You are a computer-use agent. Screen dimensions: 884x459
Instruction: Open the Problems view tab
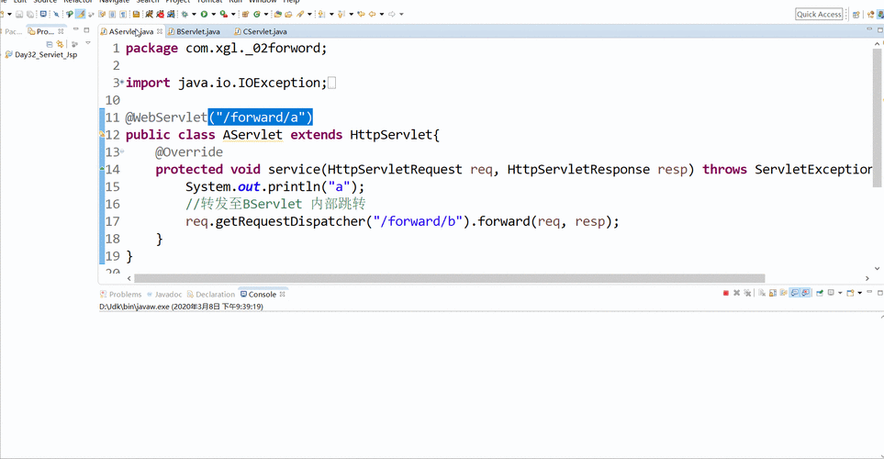click(x=120, y=295)
